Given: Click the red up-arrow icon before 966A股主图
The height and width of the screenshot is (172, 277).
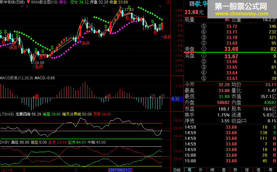Looking at the screenshot, I should [28, 2].
